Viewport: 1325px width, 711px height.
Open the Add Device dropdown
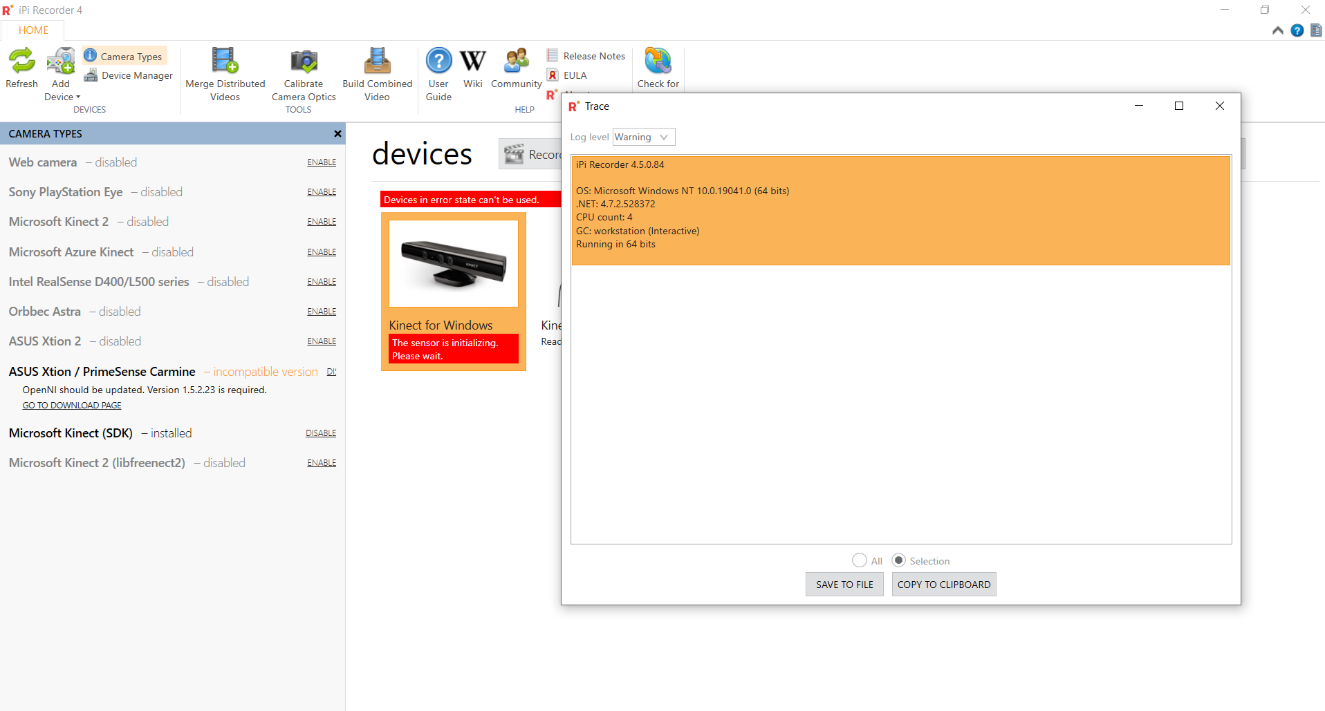pos(62,75)
